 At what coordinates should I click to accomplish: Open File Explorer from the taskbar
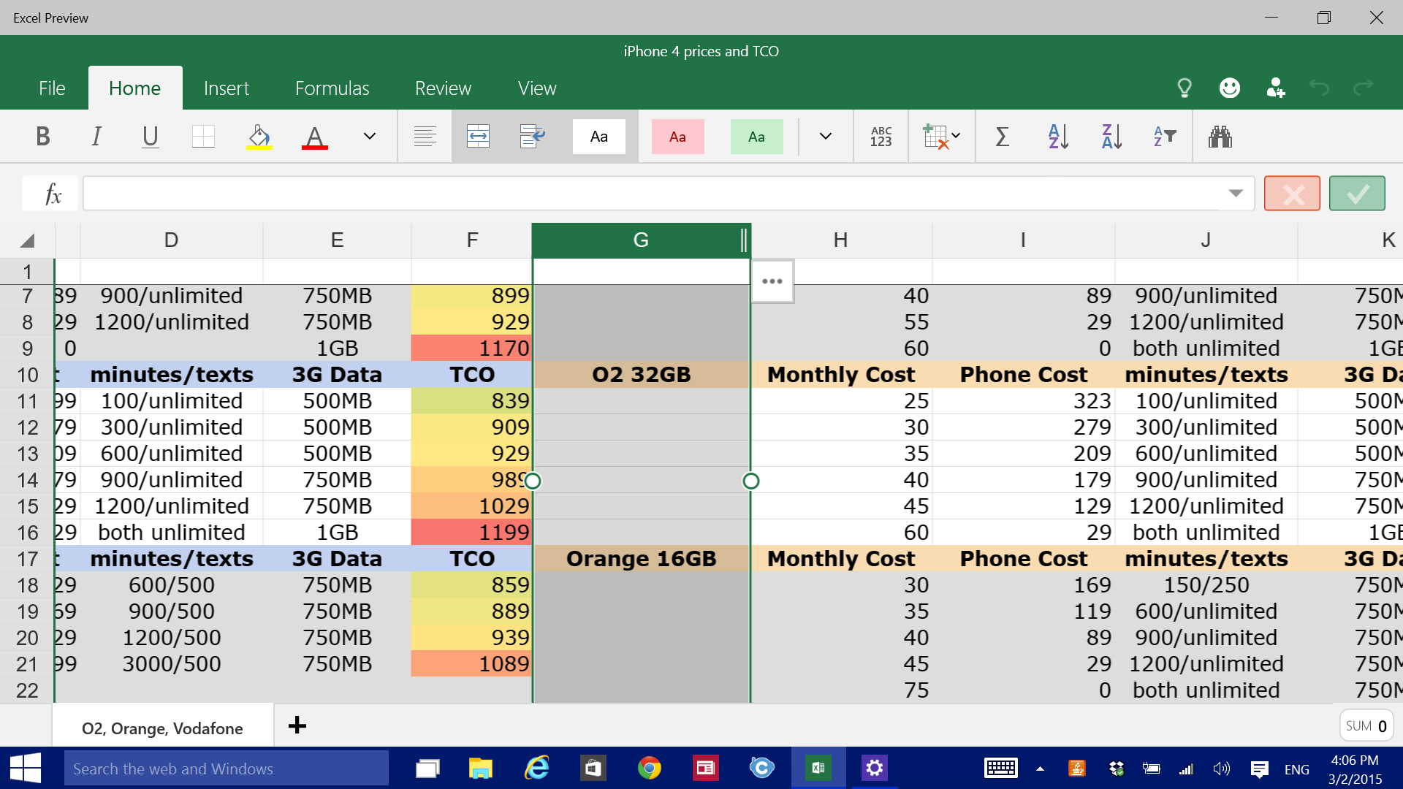click(480, 769)
